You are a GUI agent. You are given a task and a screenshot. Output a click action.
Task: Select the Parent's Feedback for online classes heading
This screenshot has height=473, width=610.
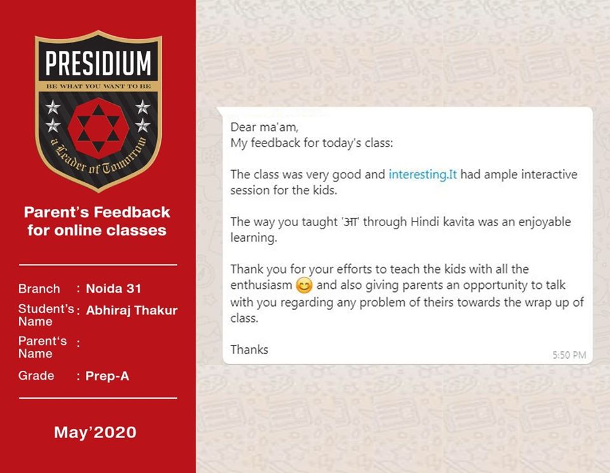click(97, 221)
